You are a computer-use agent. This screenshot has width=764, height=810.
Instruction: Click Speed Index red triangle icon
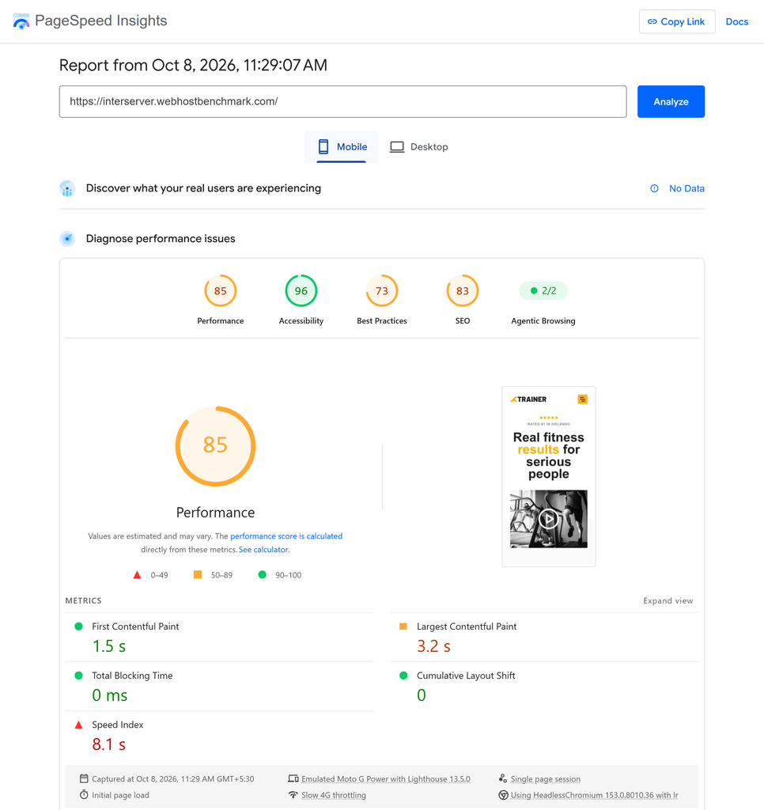tap(78, 725)
